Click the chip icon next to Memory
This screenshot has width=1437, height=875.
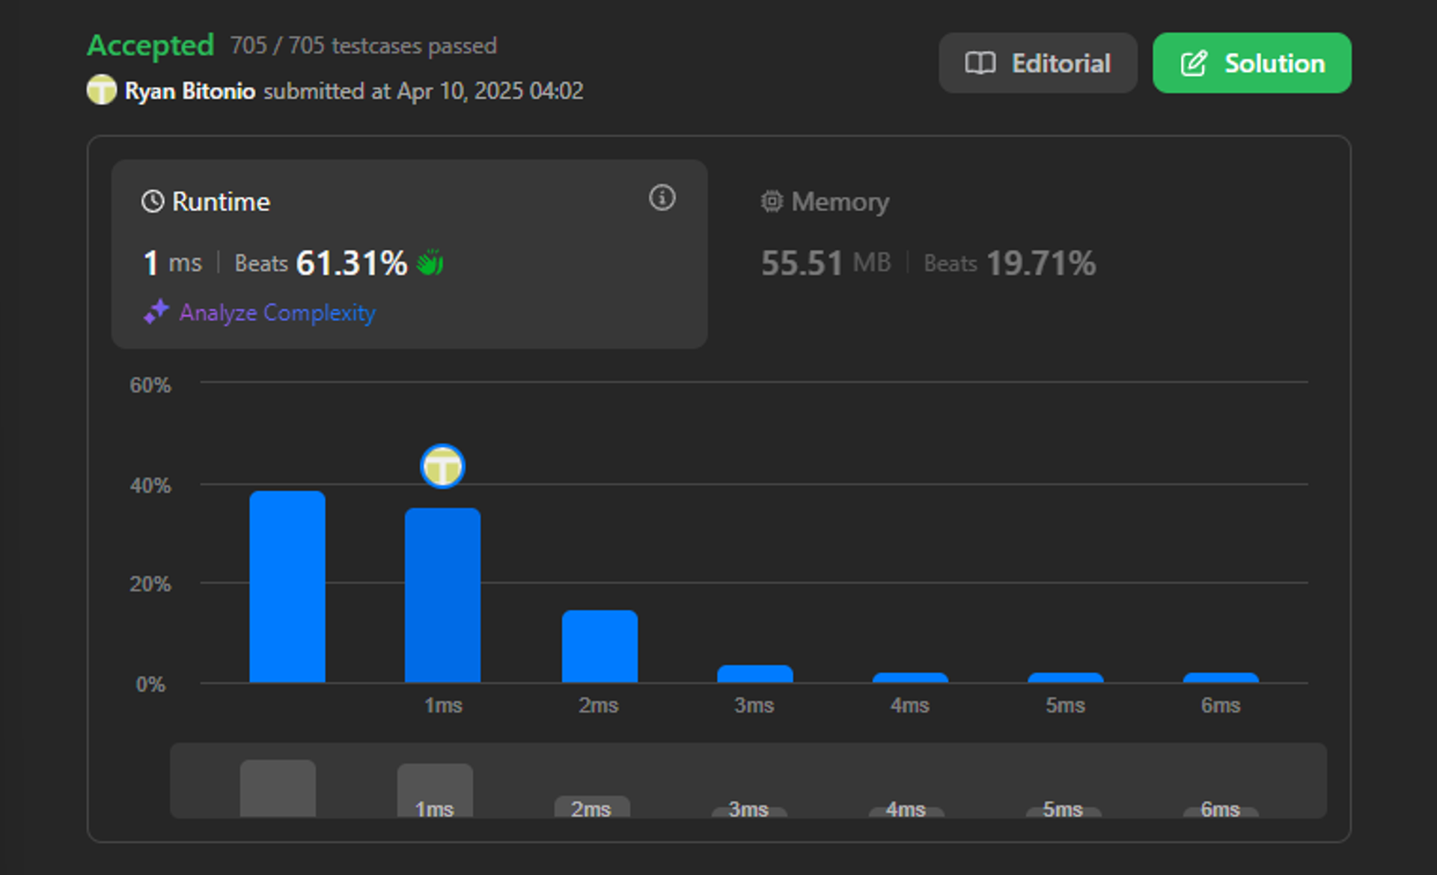click(x=772, y=201)
